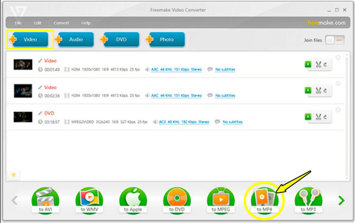Image resolution: width=355 pixels, height=223 pixels.
Task: Rotate the 00:02:36 video
Action: click(325, 91)
